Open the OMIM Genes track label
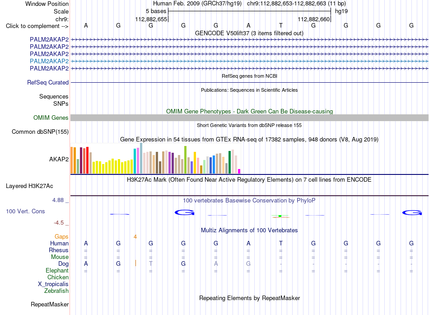 51,118
